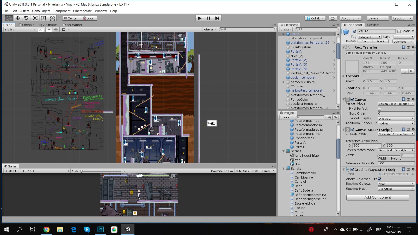Open the Layers dropdown in toolbar
The image size is (418, 235).
[x=378, y=18]
